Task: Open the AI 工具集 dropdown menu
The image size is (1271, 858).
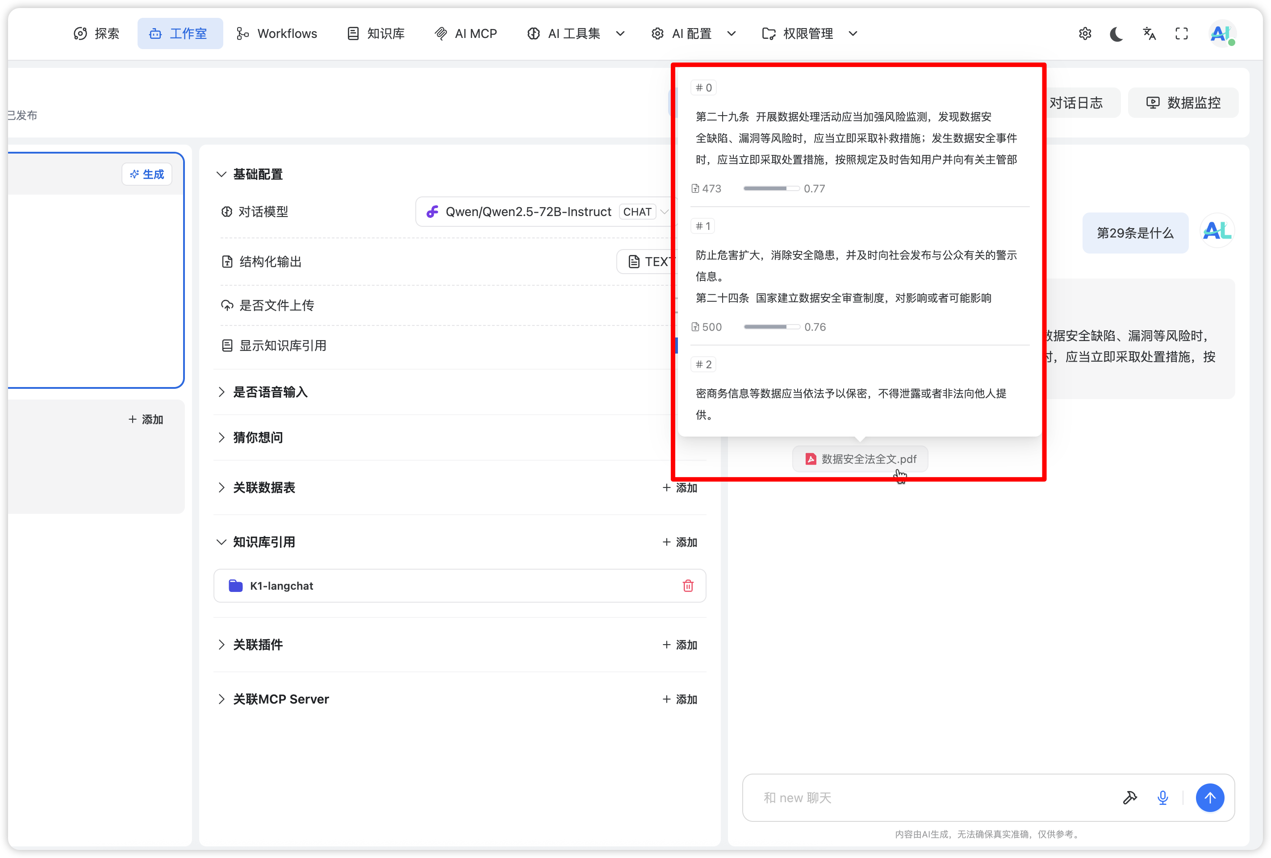Action: [575, 34]
